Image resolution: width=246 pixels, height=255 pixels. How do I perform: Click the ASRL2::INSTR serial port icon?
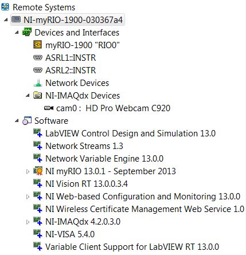(38, 70)
